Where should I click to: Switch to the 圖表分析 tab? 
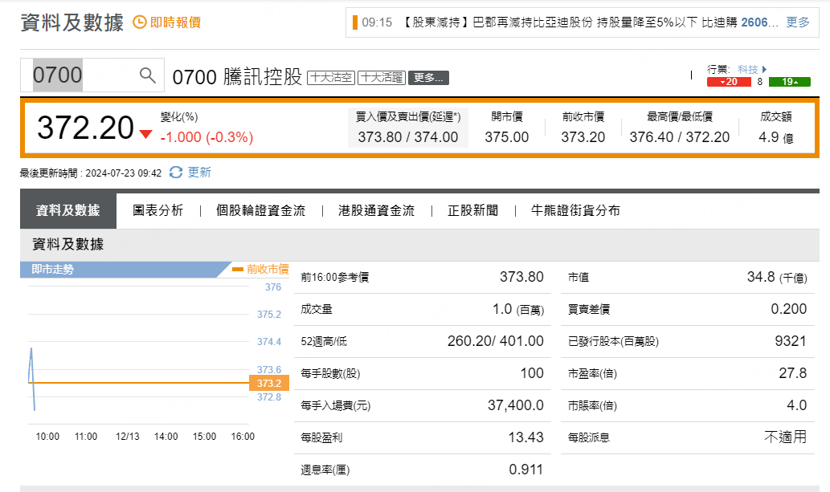(157, 210)
